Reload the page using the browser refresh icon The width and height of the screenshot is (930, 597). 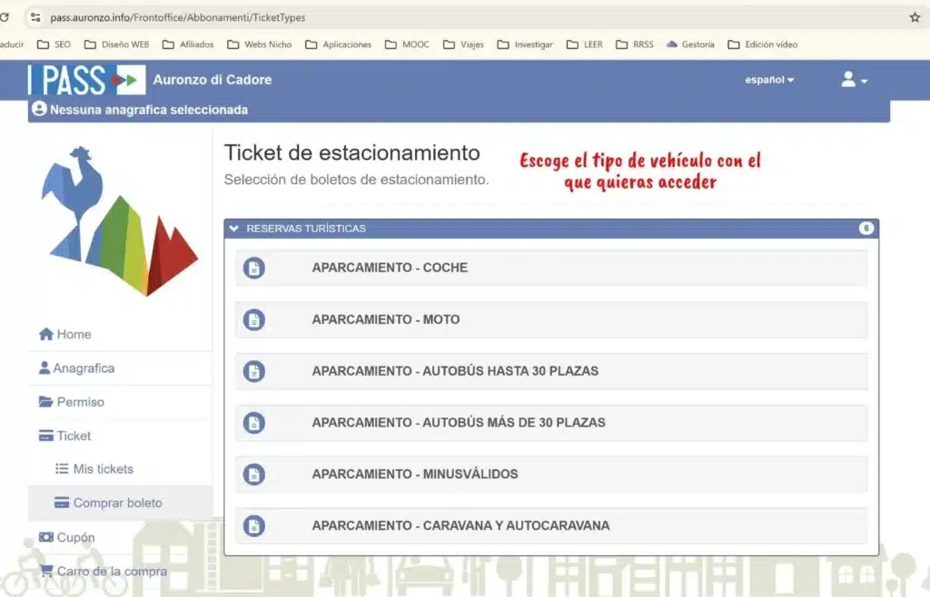(5, 17)
